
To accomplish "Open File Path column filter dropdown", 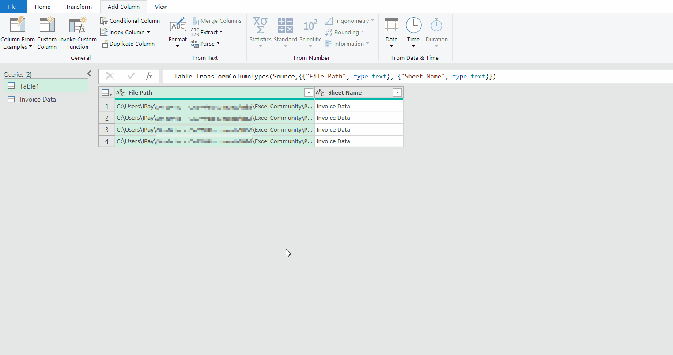I will click(x=309, y=92).
